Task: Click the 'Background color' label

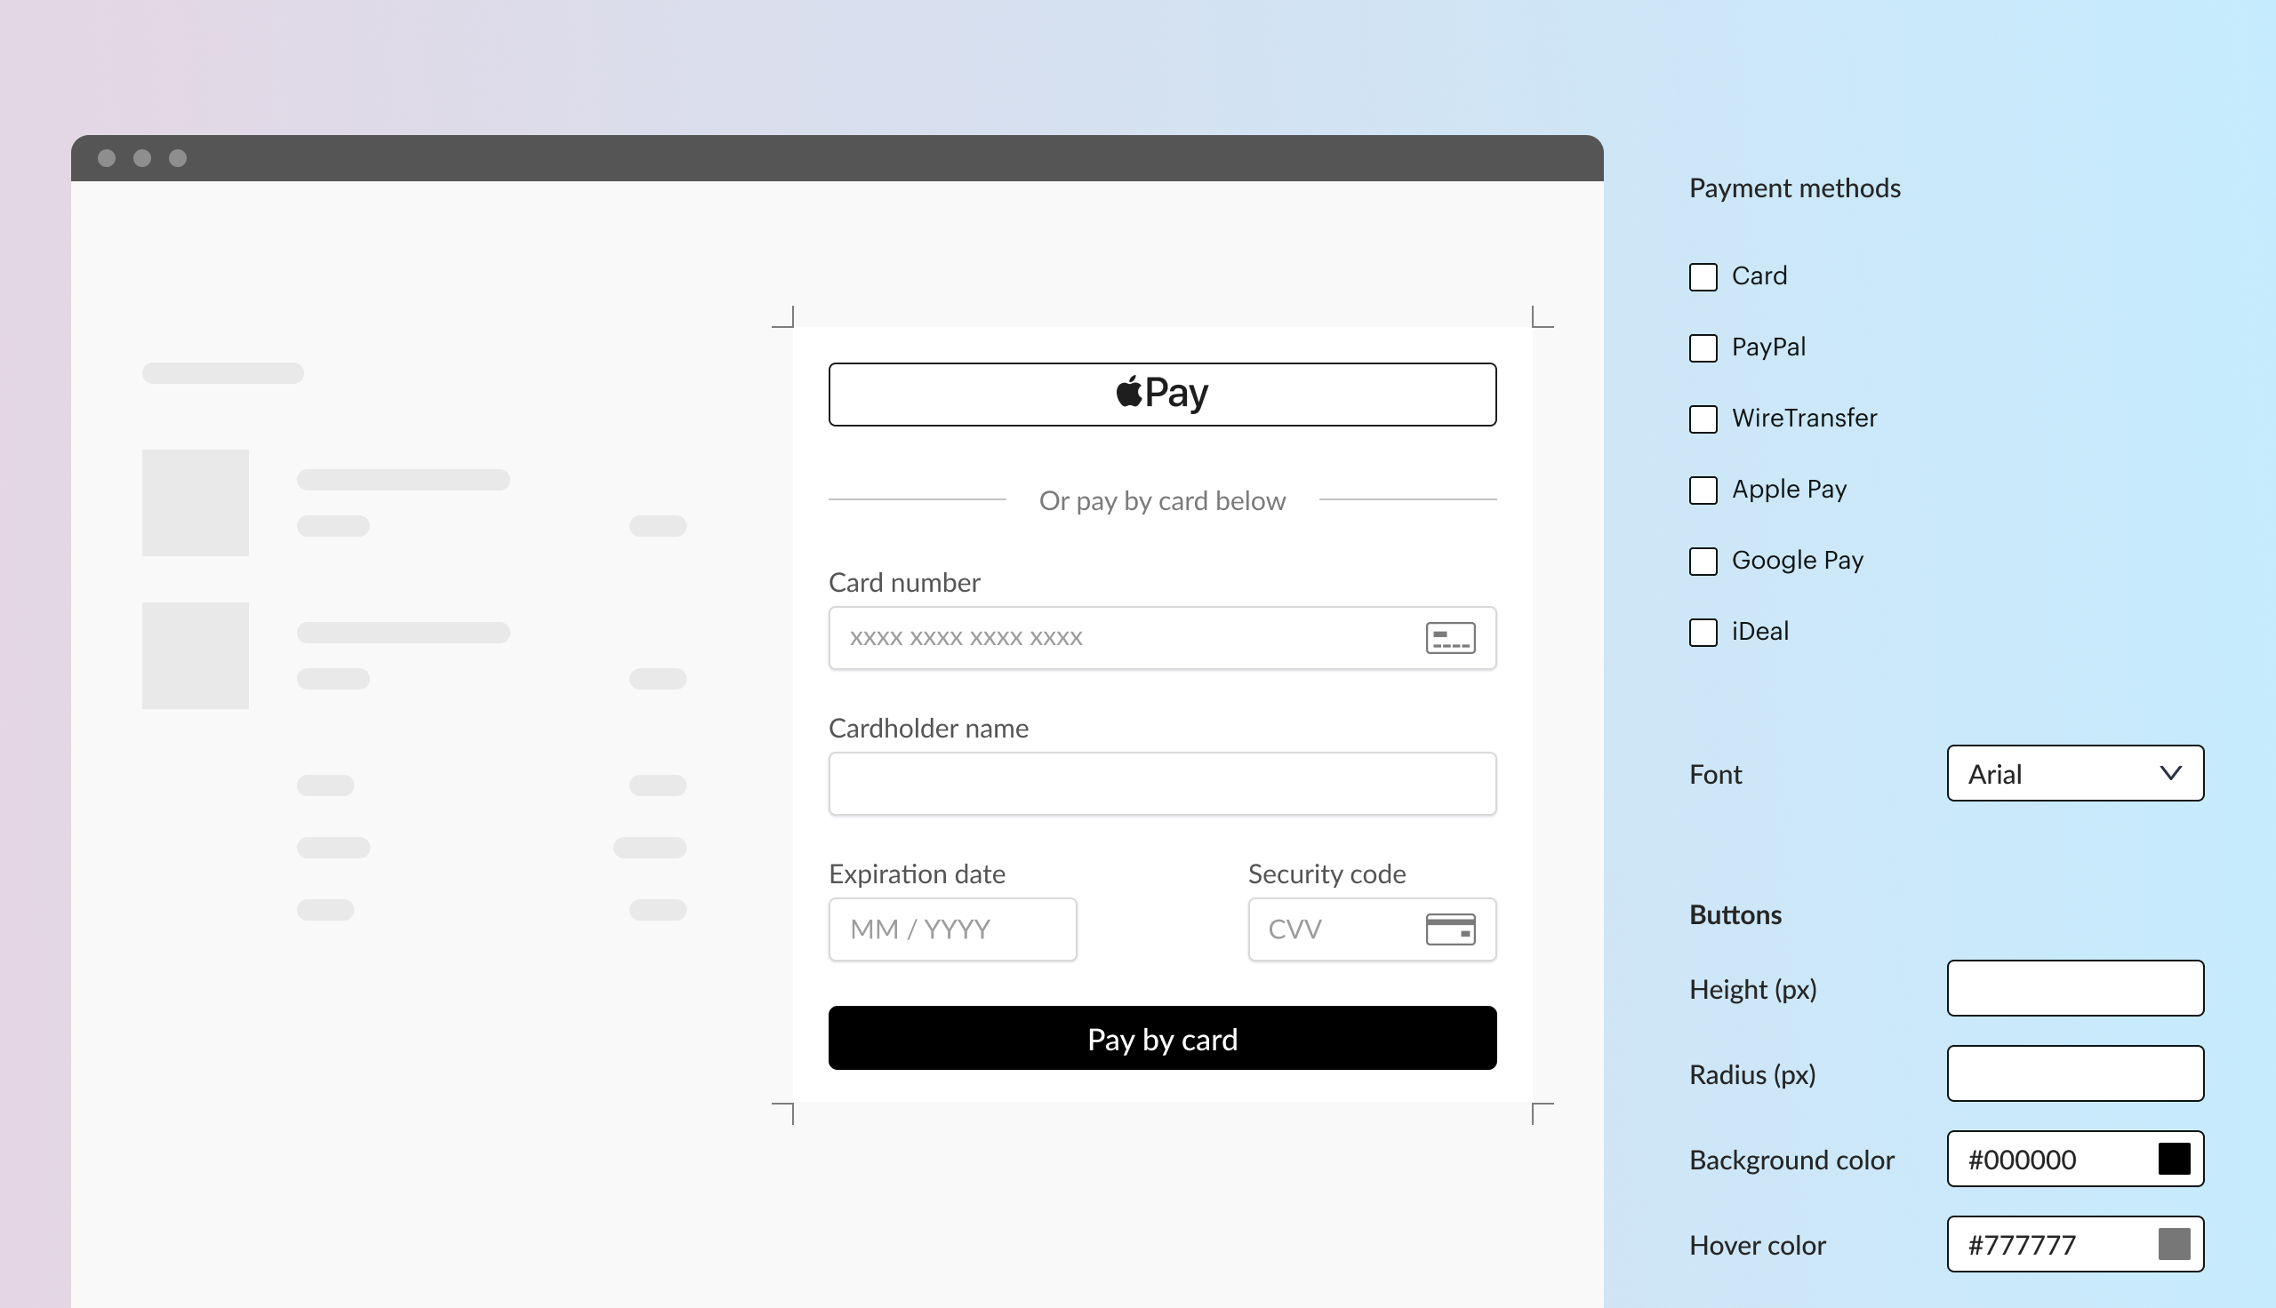Action: click(1791, 1159)
